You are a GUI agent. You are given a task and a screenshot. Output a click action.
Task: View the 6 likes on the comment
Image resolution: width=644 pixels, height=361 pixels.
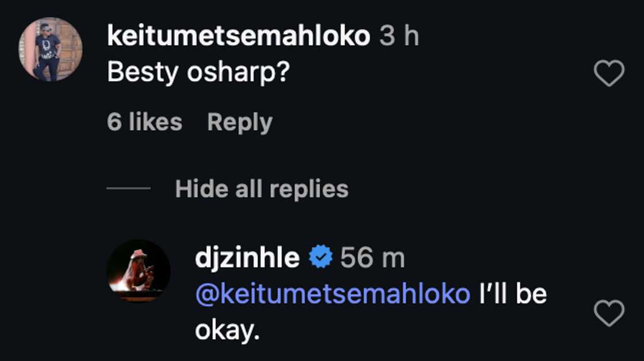(x=143, y=121)
